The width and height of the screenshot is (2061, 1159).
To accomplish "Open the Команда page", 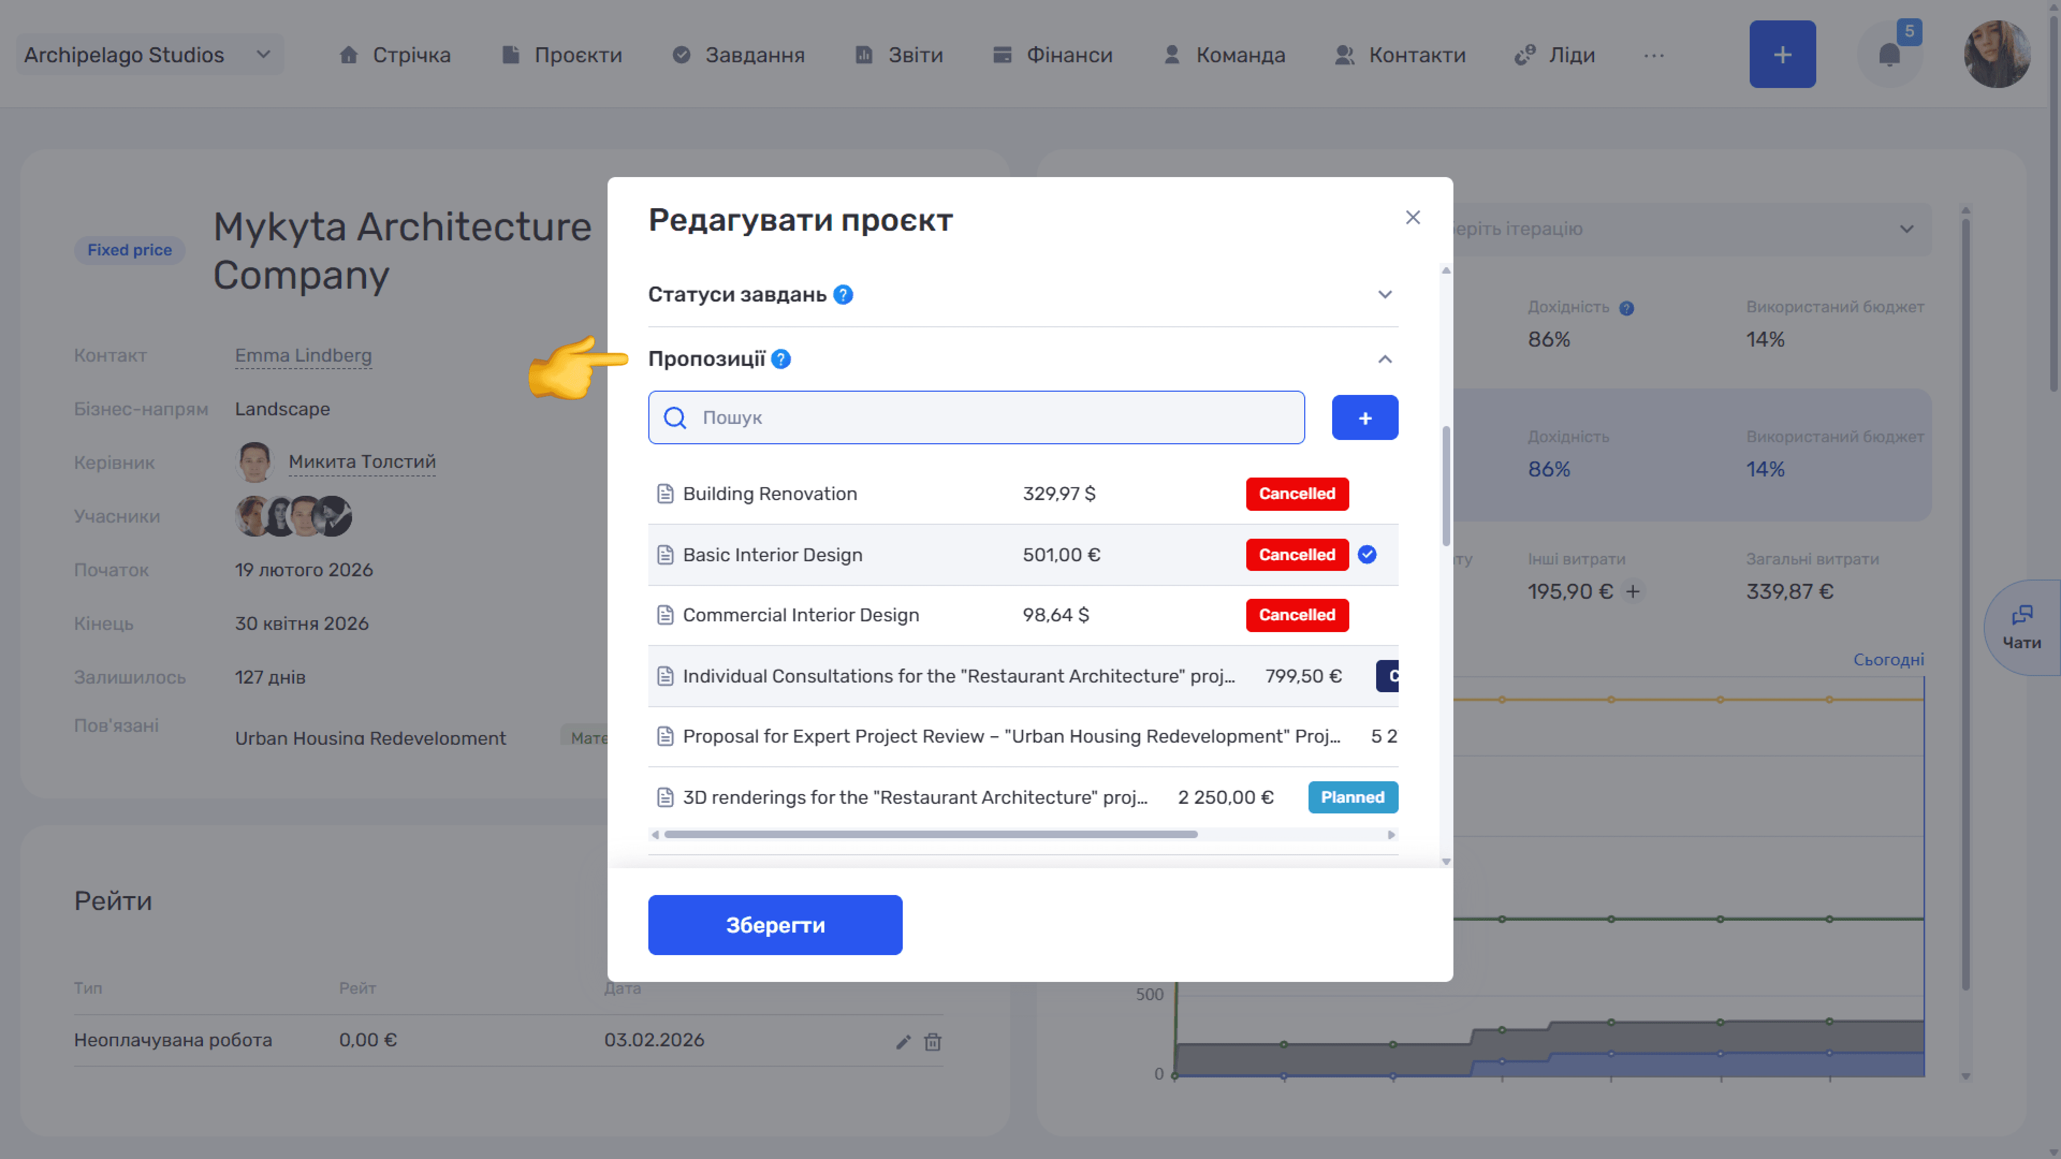I will [1224, 54].
